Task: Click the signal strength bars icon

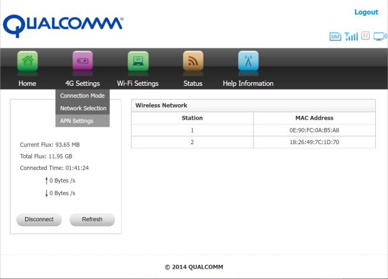Action: pos(351,37)
